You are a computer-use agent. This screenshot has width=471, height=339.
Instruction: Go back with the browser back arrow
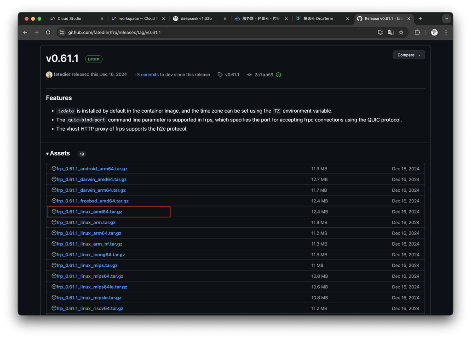[25, 33]
